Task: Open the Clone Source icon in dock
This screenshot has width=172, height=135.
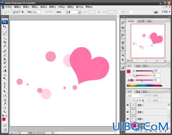Action: [x=123, y=48]
